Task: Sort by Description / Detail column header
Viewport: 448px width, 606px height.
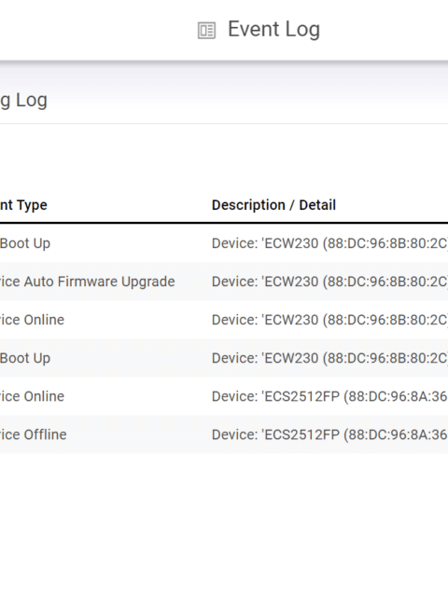Action: tap(273, 205)
